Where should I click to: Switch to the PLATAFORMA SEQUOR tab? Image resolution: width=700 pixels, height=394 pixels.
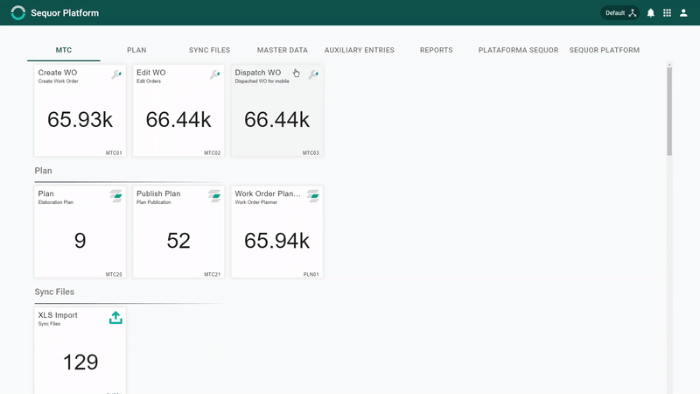[518, 50]
